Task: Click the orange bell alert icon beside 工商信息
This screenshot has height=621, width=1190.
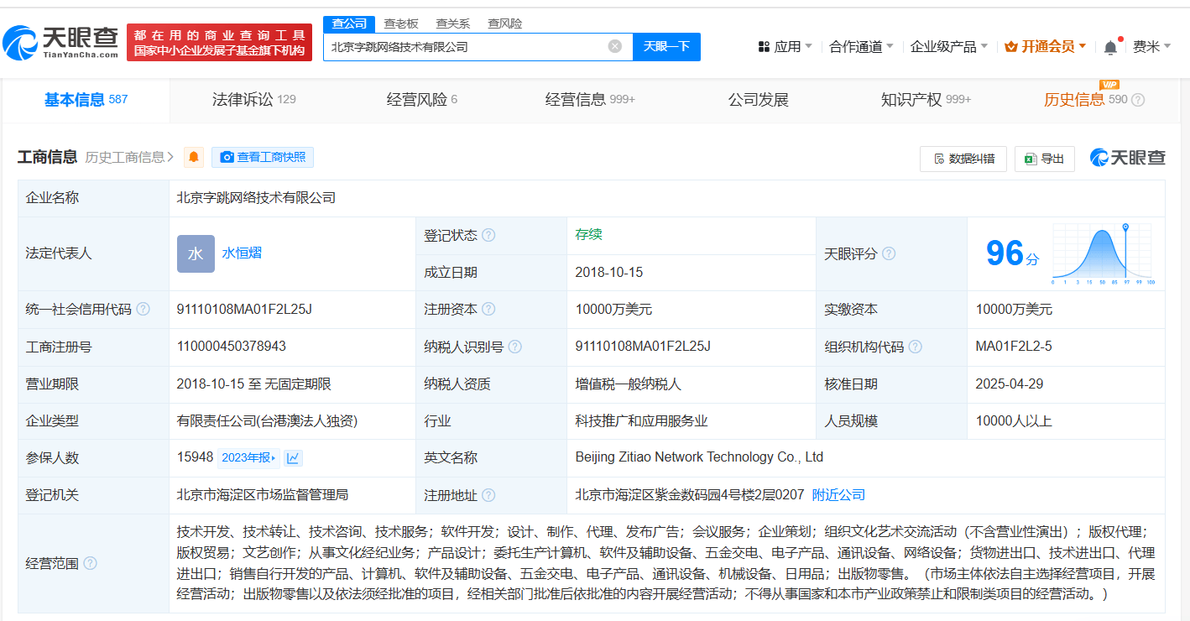Action: [194, 157]
